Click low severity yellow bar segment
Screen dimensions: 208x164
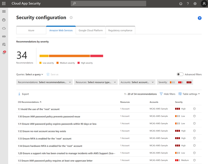44,56
